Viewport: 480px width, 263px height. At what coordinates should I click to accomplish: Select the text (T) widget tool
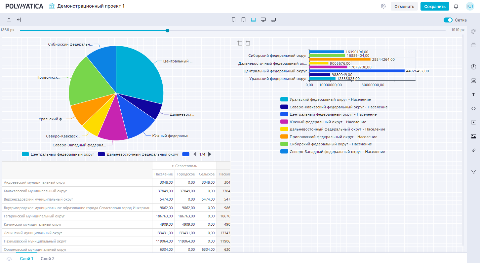pyautogui.click(x=473, y=95)
